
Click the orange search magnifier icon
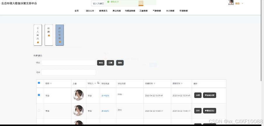coord(141,3)
